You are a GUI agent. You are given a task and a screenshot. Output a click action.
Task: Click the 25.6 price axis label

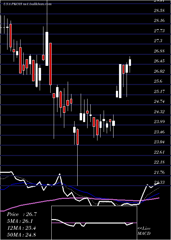click(x=158, y=81)
